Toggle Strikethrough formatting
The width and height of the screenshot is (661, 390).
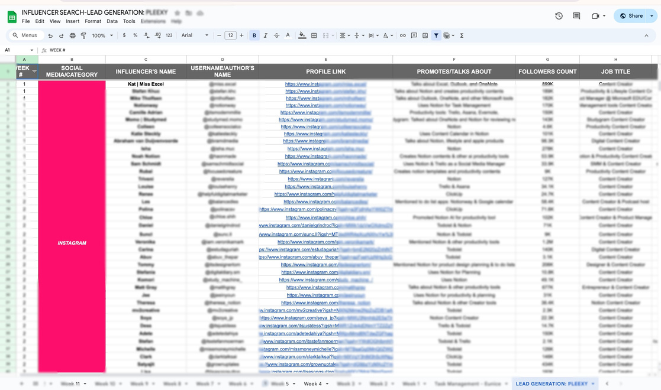click(x=276, y=36)
